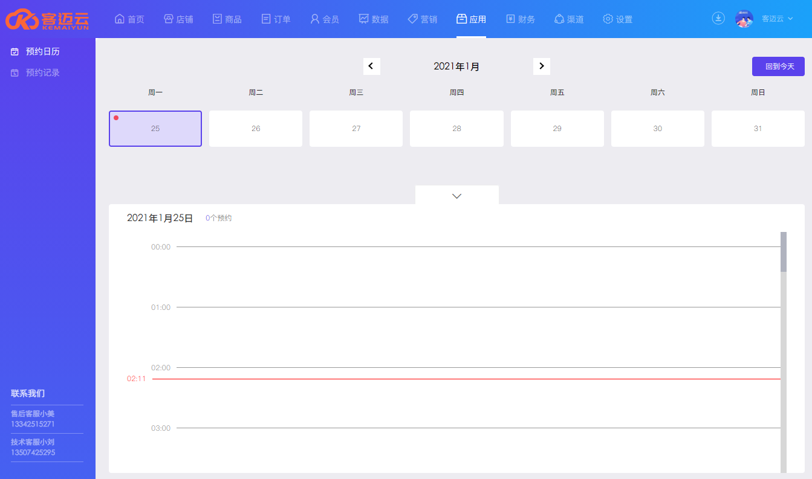Click the 02:11 current time marker
Image resolution: width=812 pixels, height=479 pixels.
136,379
